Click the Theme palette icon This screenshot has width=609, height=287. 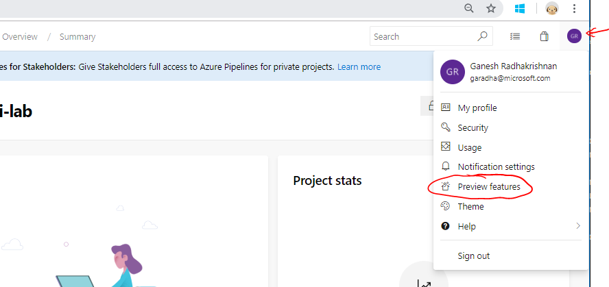point(445,206)
